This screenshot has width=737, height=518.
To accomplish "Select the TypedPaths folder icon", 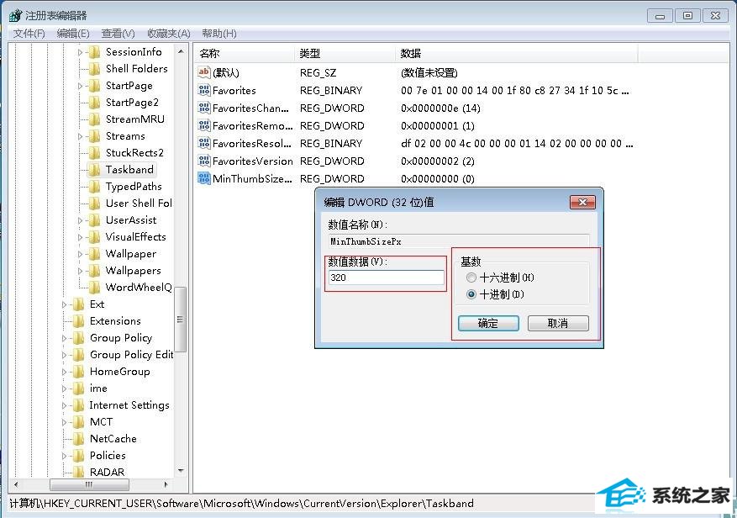I will tap(94, 187).
